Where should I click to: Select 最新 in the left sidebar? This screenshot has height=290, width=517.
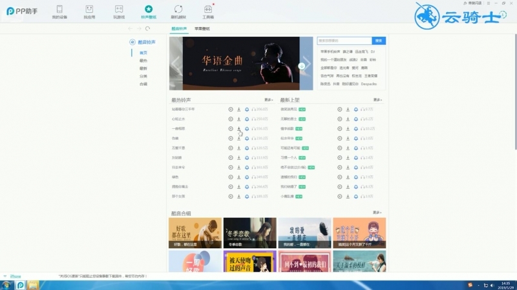(143, 68)
